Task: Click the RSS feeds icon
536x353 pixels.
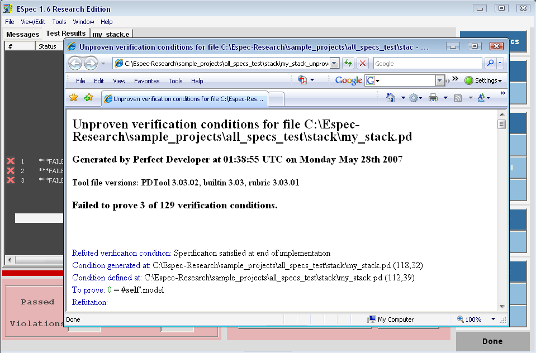Action: 458,98
